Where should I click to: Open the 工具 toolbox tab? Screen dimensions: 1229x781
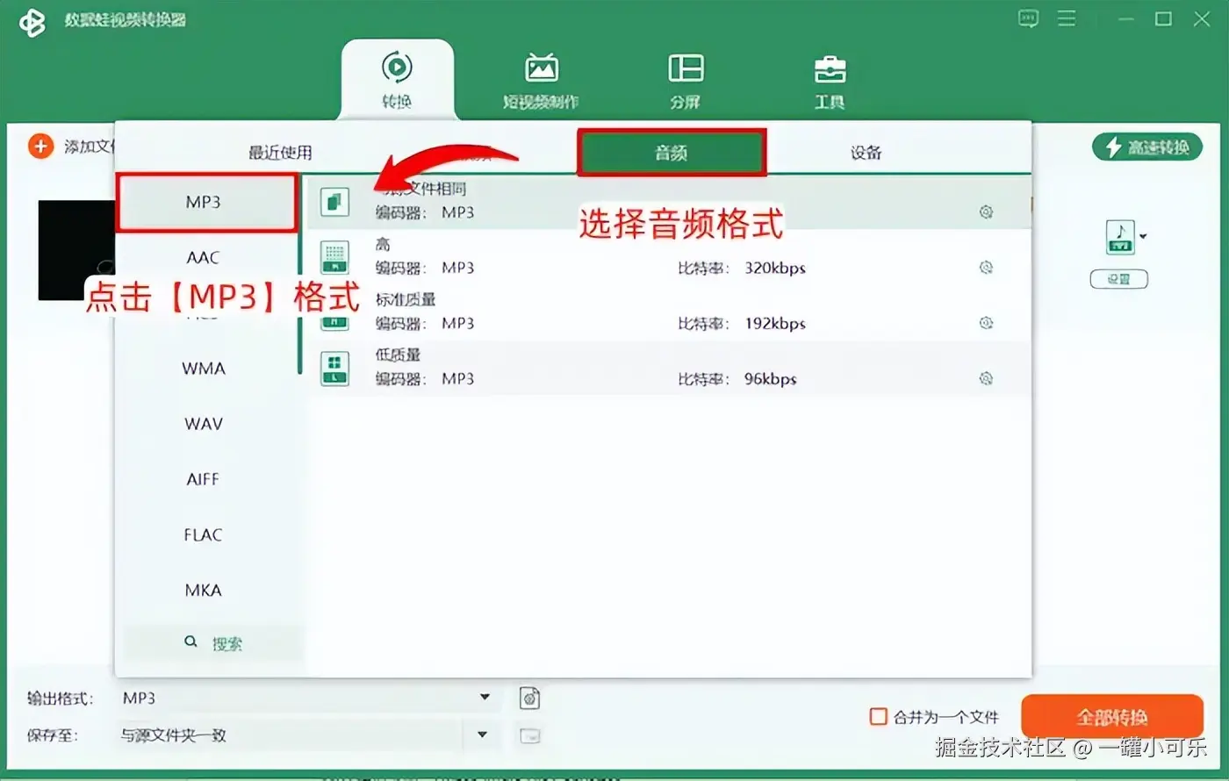click(830, 80)
